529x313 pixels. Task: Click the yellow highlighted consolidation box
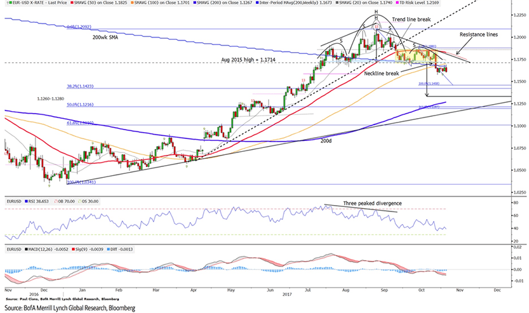[415, 57]
